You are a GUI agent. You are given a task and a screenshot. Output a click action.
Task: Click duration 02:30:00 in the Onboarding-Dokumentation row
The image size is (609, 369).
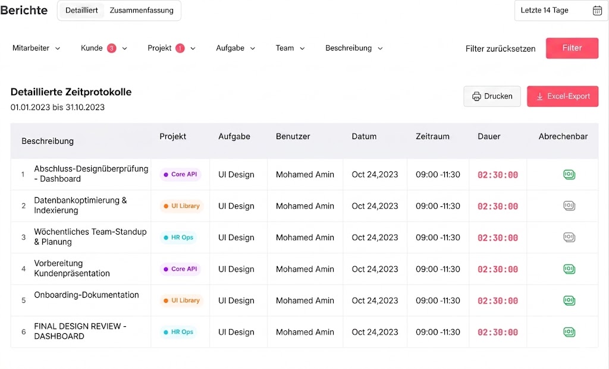tap(498, 301)
